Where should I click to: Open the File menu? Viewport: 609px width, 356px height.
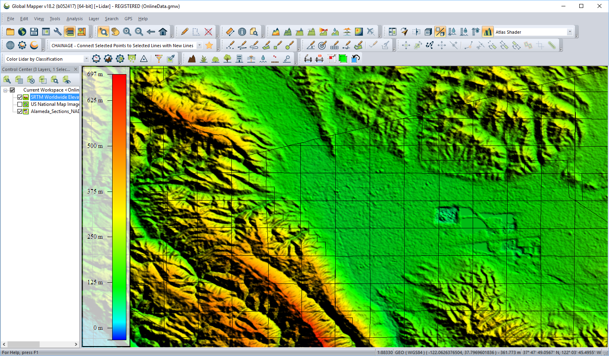(11, 19)
